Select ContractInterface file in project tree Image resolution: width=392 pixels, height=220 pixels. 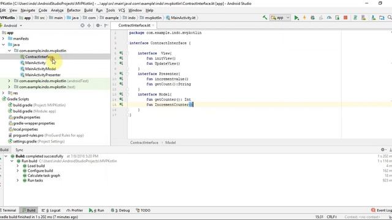[x=39, y=57]
